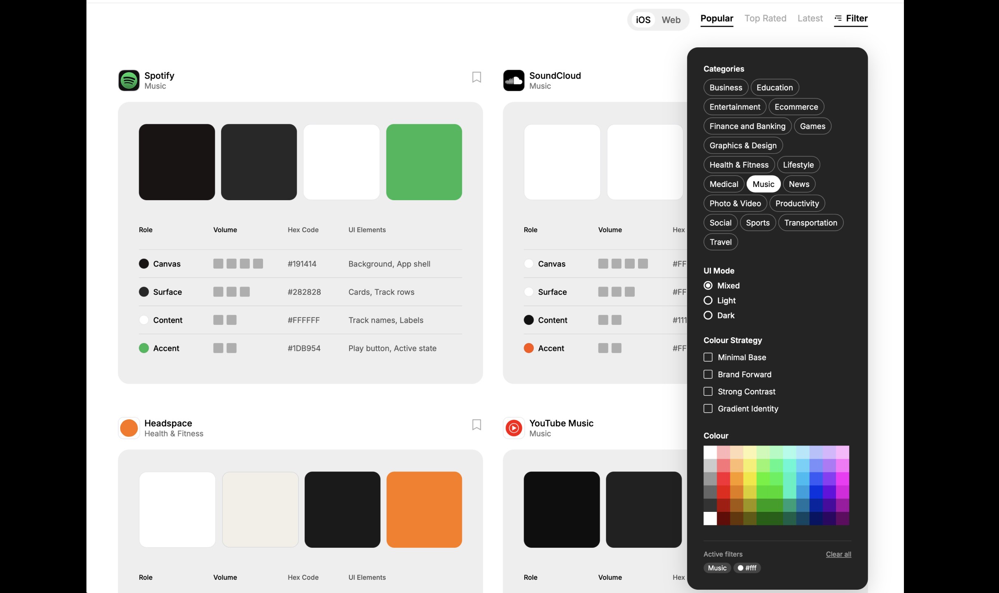Check the Gradient Identity option
The width and height of the screenshot is (999, 593).
click(x=708, y=409)
